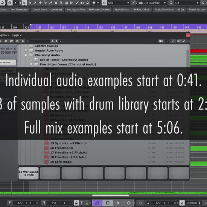Image resolution: width=207 pixels, height=207 pixels.
Task: Select the Chernobyl Audio folder name
Action: click(x=47, y=55)
